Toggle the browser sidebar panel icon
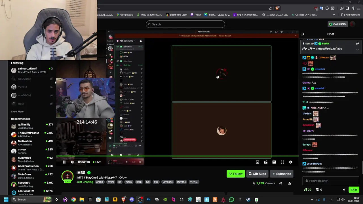Viewport: 363px width, 204px height. [x=347, y=8]
